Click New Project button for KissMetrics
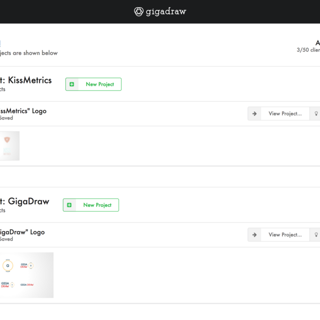Image resolution: width=320 pixels, height=320 pixels. (93, 84)
